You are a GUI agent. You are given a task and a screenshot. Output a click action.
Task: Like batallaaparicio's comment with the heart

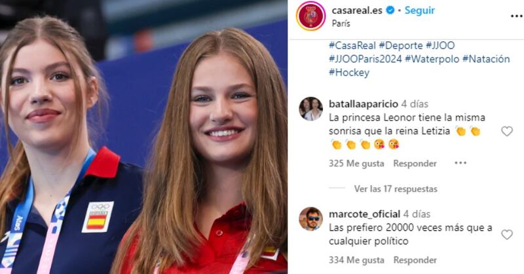[506, 131]
